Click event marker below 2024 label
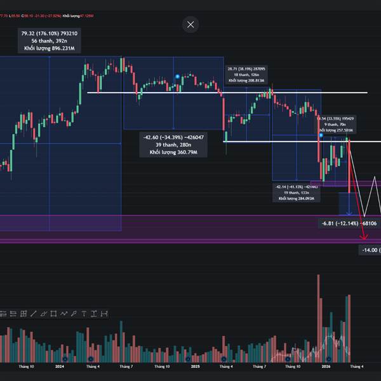The width and height of the screenshot is (381, 381). [65, 359]
